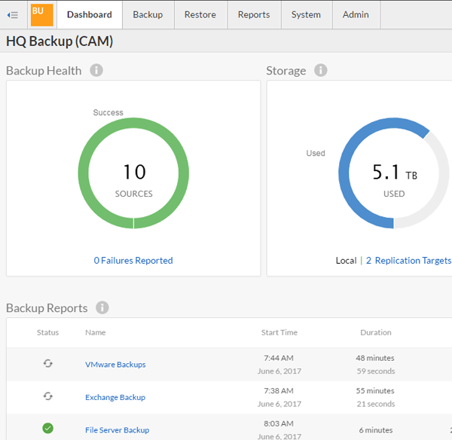Click the 6 minutes duration cell
452x440 pixels.
coord(376,430)
